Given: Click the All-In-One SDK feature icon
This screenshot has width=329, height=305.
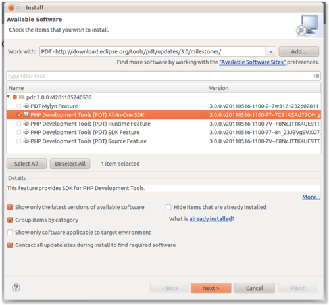Looking at the screenshot, I should pos(26,114).
